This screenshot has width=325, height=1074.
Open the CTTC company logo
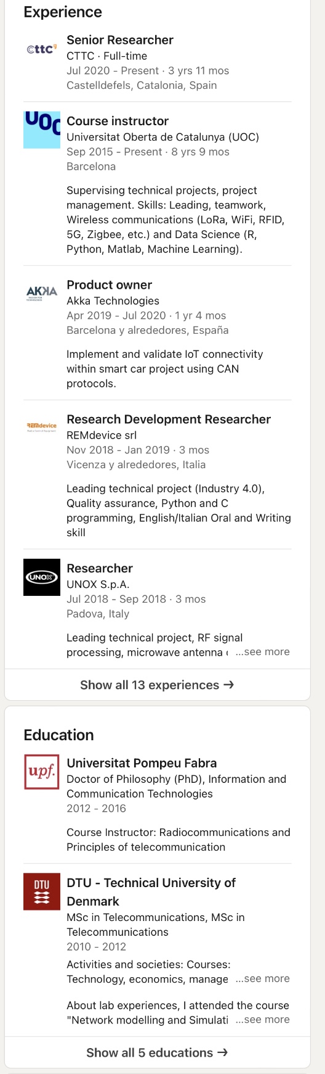pos(42,49)
